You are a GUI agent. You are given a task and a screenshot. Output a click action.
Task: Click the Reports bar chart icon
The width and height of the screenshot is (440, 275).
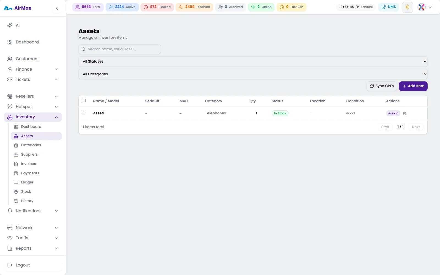(10, 248)
